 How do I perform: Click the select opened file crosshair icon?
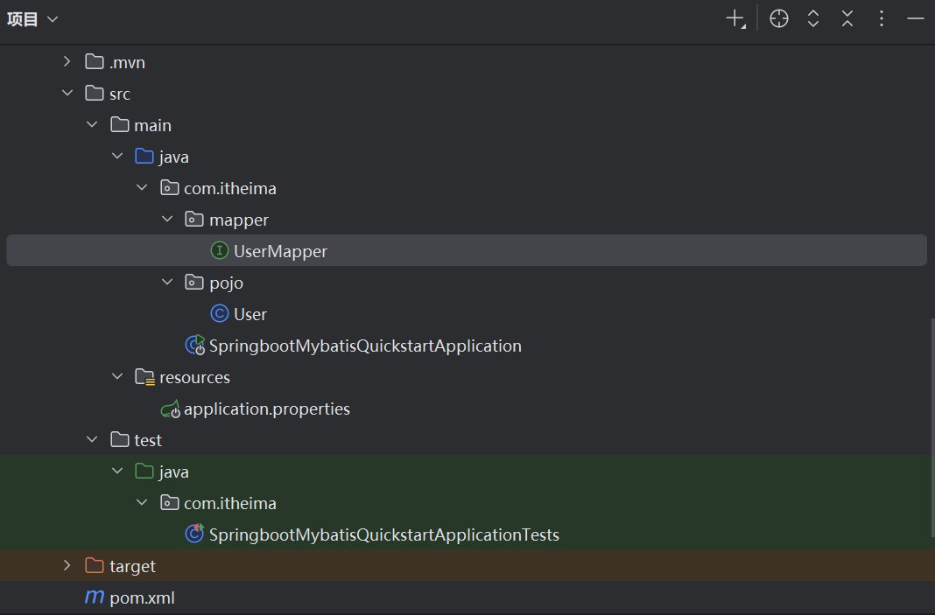tap(779, 18)
